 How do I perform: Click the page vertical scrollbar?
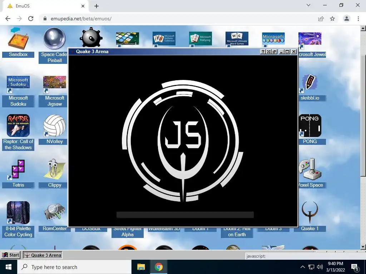(x=363, y=115)
